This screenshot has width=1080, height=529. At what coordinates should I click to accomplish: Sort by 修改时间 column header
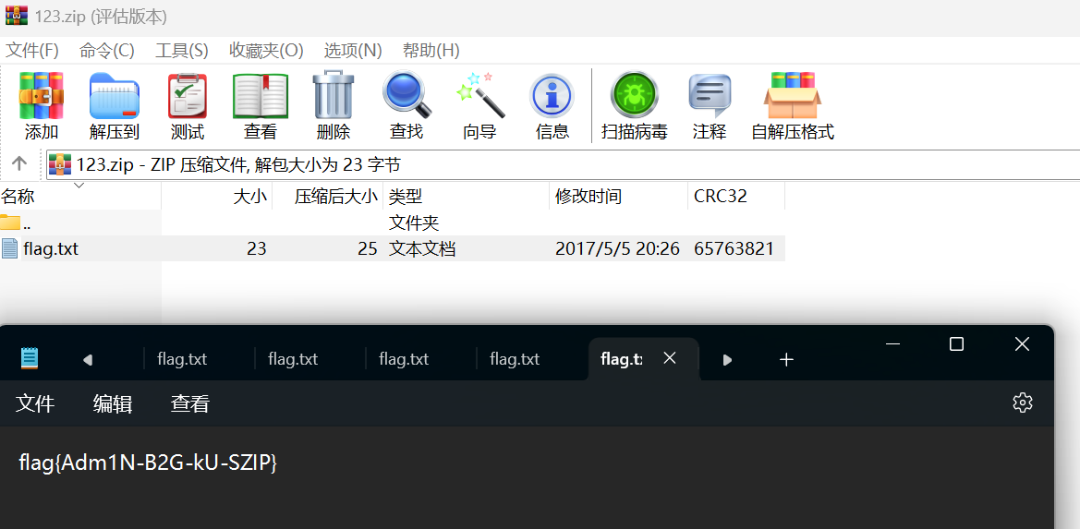click(618, 196)
